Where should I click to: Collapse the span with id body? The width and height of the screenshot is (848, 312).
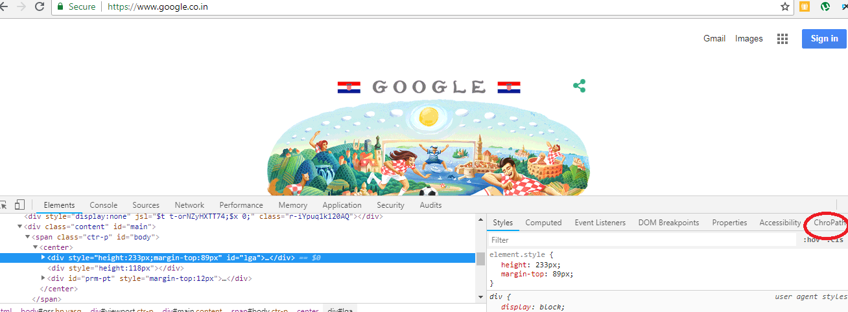[28, 237]
